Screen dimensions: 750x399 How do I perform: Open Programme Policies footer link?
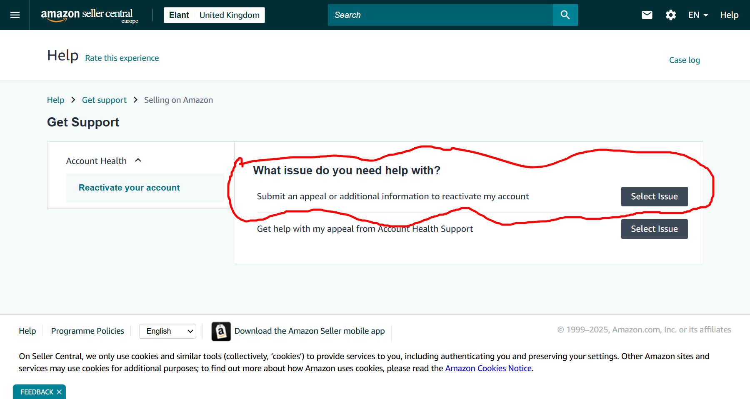87,331
